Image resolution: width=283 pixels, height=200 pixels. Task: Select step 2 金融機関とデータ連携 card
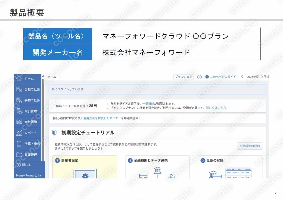pos(157,167)
